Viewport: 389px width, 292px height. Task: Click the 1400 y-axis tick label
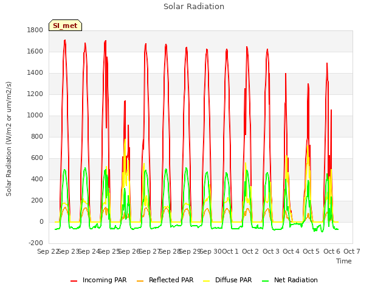coord(35,73)
